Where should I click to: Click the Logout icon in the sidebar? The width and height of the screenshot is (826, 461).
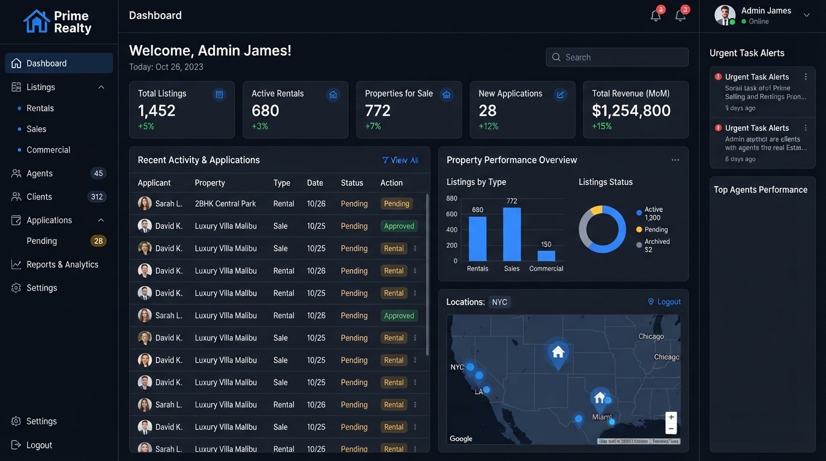[16, 445]
